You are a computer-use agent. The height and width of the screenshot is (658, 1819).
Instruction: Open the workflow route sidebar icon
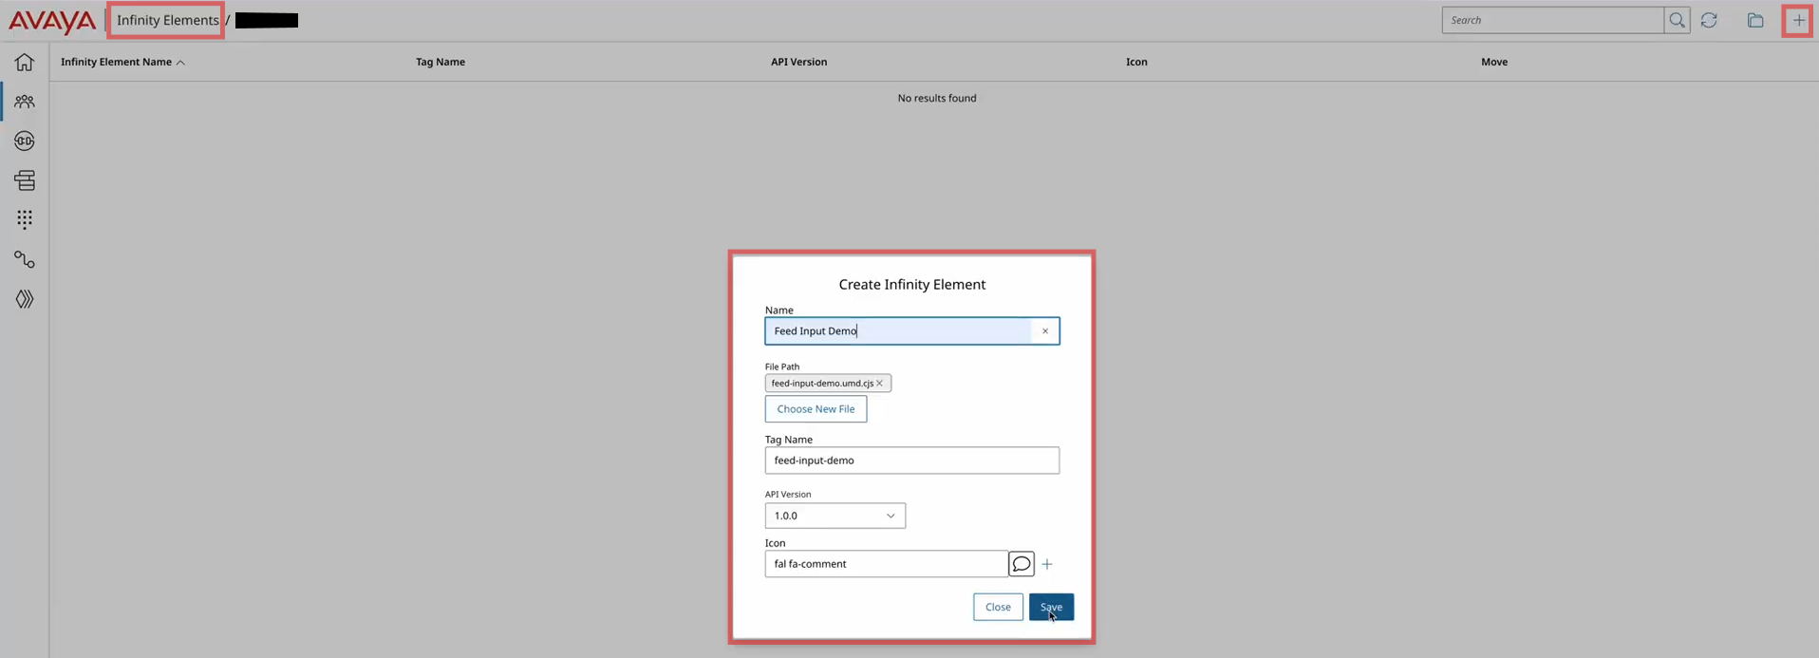click(x=25, y=259)
